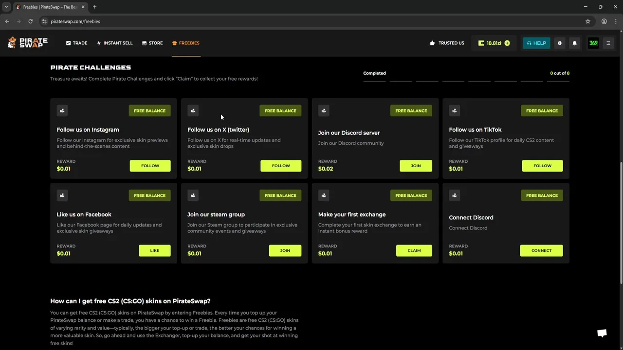Go to the Trade page
This screenshot has height=350, width=623.
point(77,43)
